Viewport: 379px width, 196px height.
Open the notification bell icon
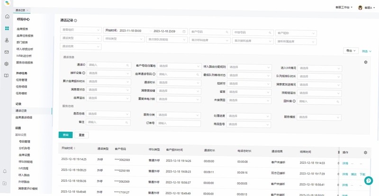[x=5, y=171]
